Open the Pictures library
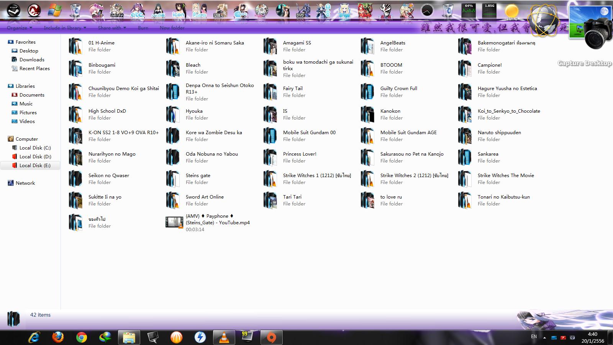Image resolution: width=613 pixels, height=345 pixels. pyautogui.click(x=28, y=113)
